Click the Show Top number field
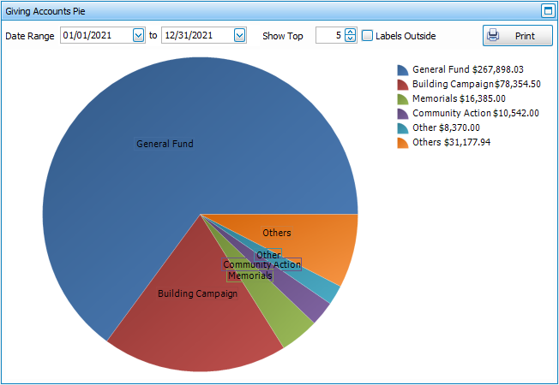559x385 pixels. tap(329, 36)
